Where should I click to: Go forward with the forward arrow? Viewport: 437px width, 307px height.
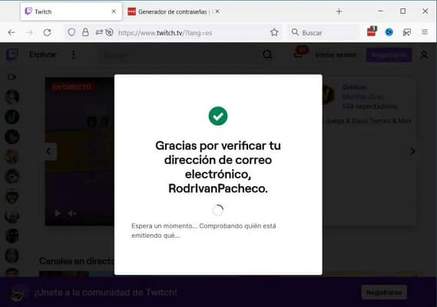(29, 32)
